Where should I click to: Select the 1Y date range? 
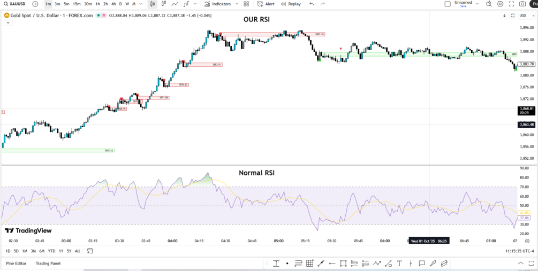(x=61, y=251)
